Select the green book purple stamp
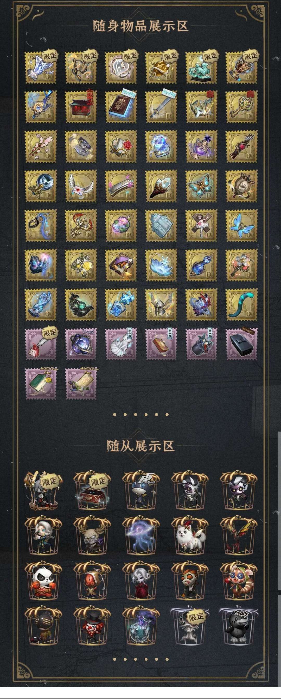The height and width of the screenshot is (699, 281). (x=41, y=384)
